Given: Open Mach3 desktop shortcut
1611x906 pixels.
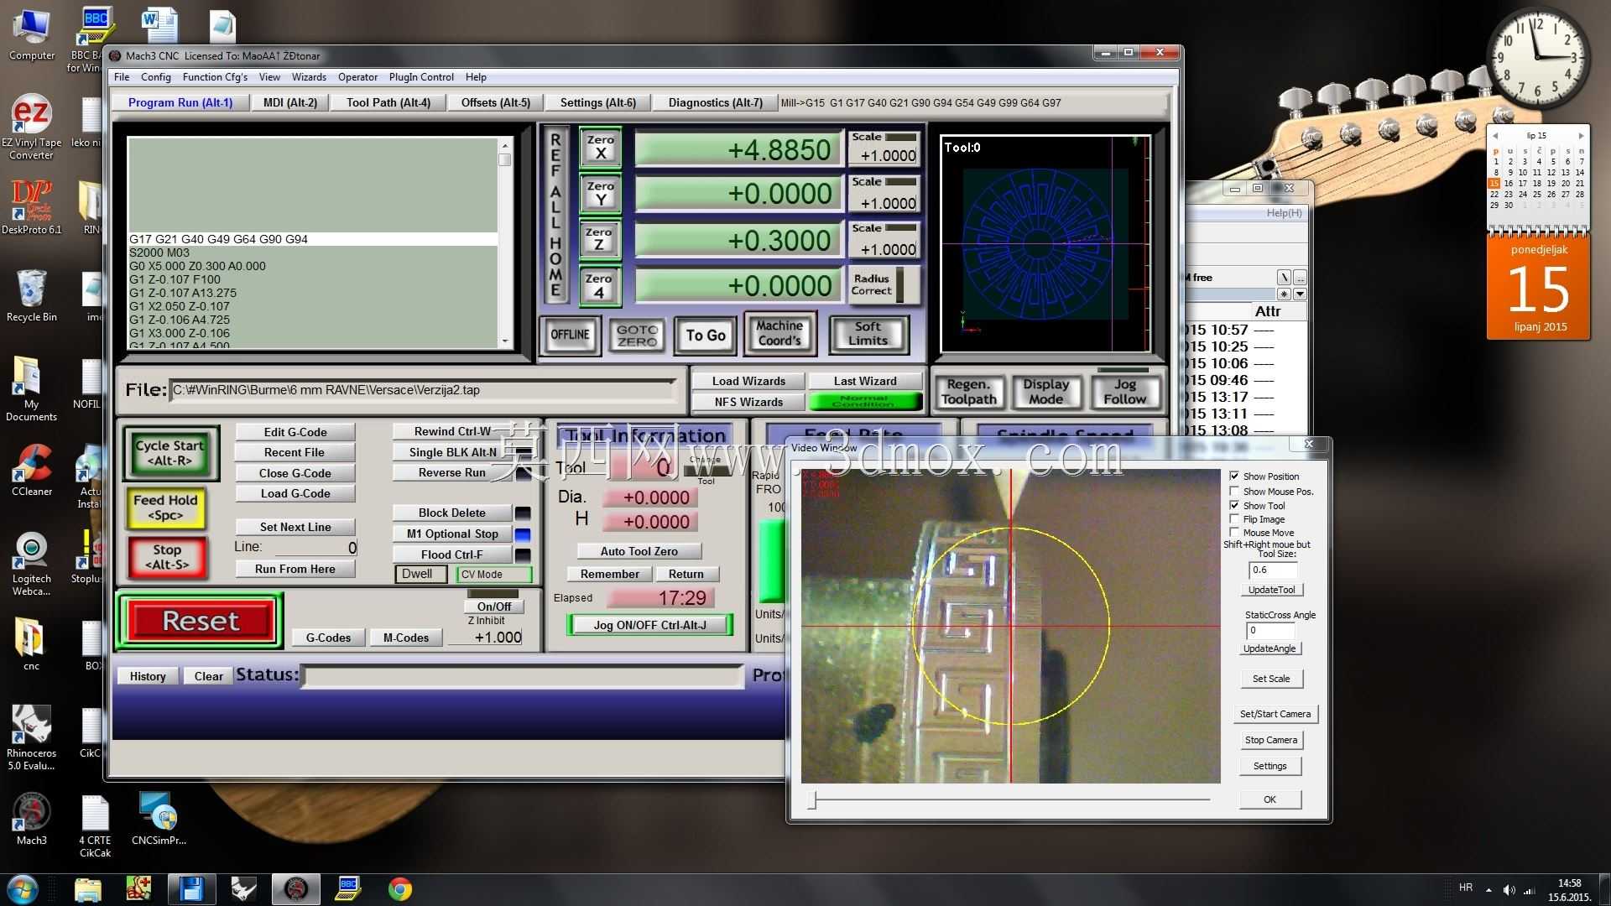Looking at the screenshot, I should pos(32,819).
